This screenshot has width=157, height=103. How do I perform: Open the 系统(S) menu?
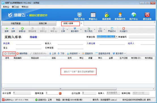point(6,7)
